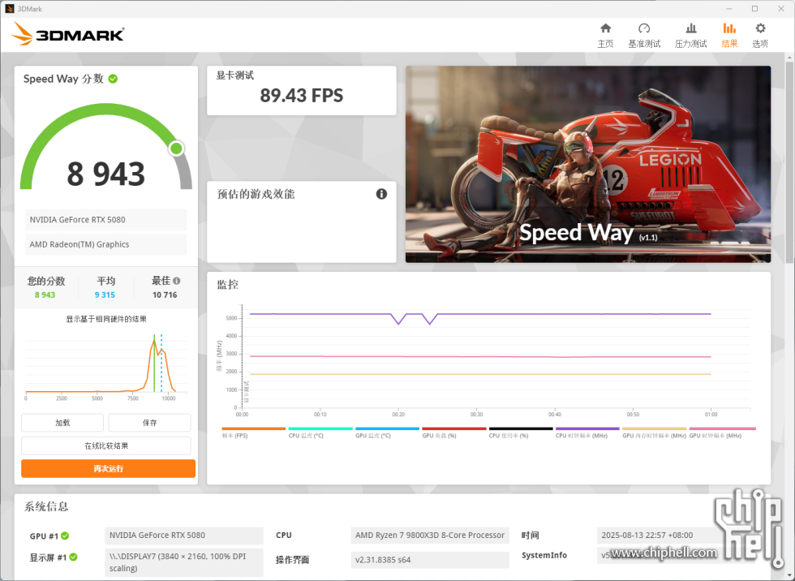Select the v2.31.8385 s64 version field

click(x=430, y=560)
